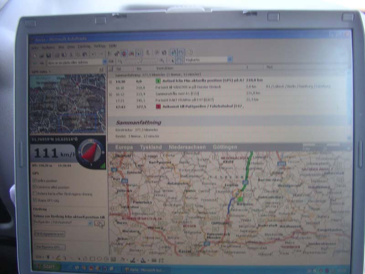Click the Sök place or address field
The width and height of the screenshot is (365, 274).
point(75,62)
